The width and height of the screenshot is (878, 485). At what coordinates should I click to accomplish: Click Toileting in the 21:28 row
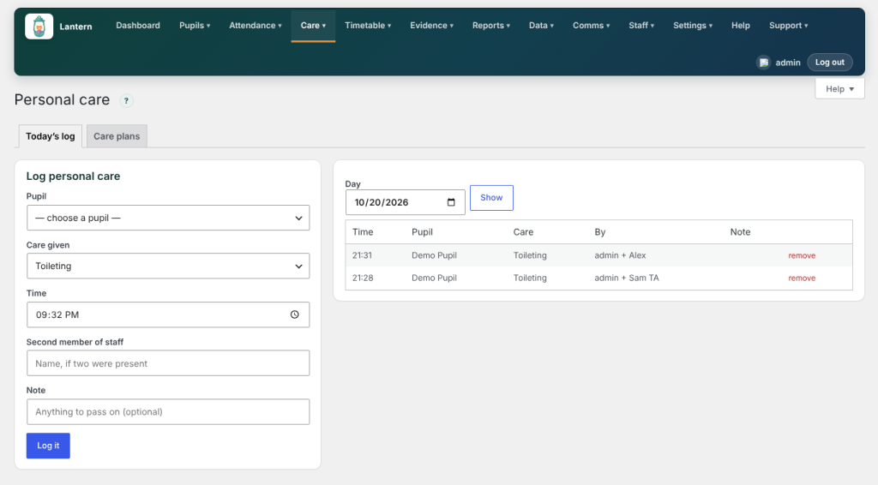point(530,278)
